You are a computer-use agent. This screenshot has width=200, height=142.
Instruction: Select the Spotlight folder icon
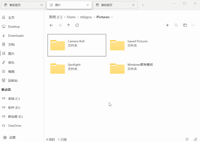tap(57, 69)
